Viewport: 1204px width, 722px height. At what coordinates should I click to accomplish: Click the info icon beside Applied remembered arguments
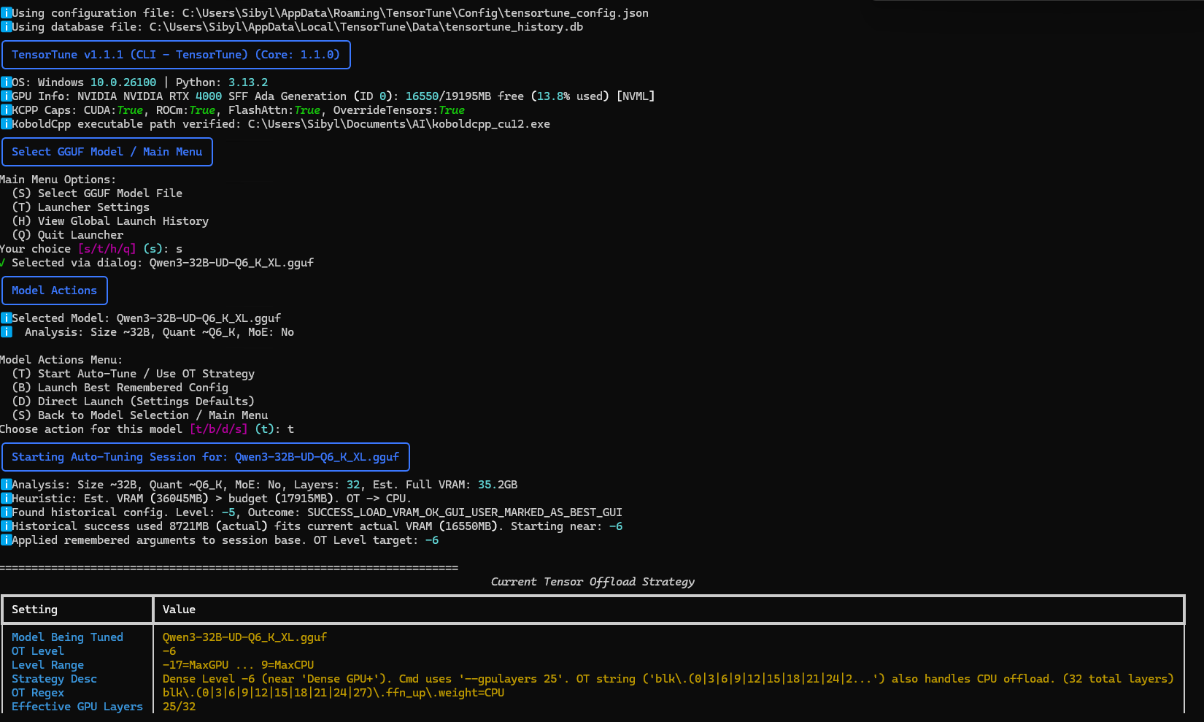coord(6,540)
